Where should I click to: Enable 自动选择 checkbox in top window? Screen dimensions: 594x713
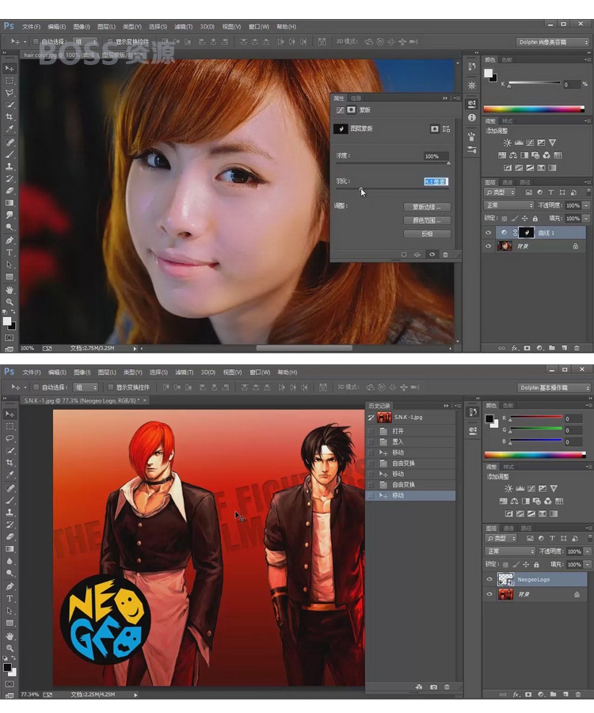(x=36, y=41)
